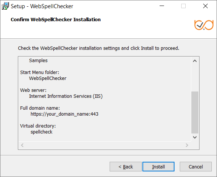
Task: Click the empty scrollbar track above the thumb
Action: pos(195,78)
